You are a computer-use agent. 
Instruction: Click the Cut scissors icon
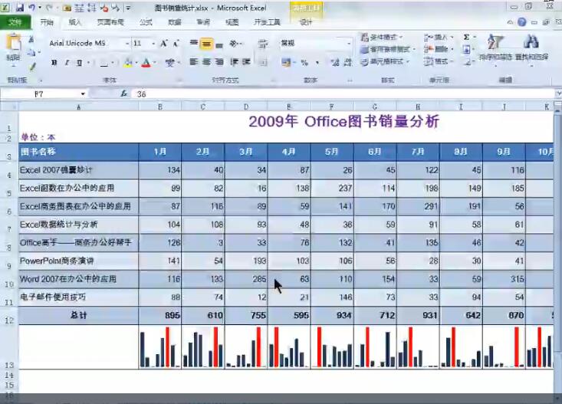click(x=31, y=39)
